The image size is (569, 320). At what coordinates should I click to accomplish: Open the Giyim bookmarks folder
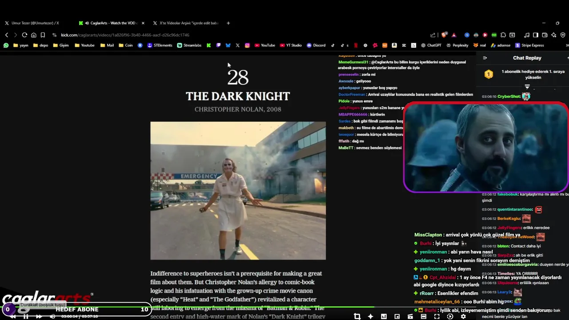pos(61,45)
